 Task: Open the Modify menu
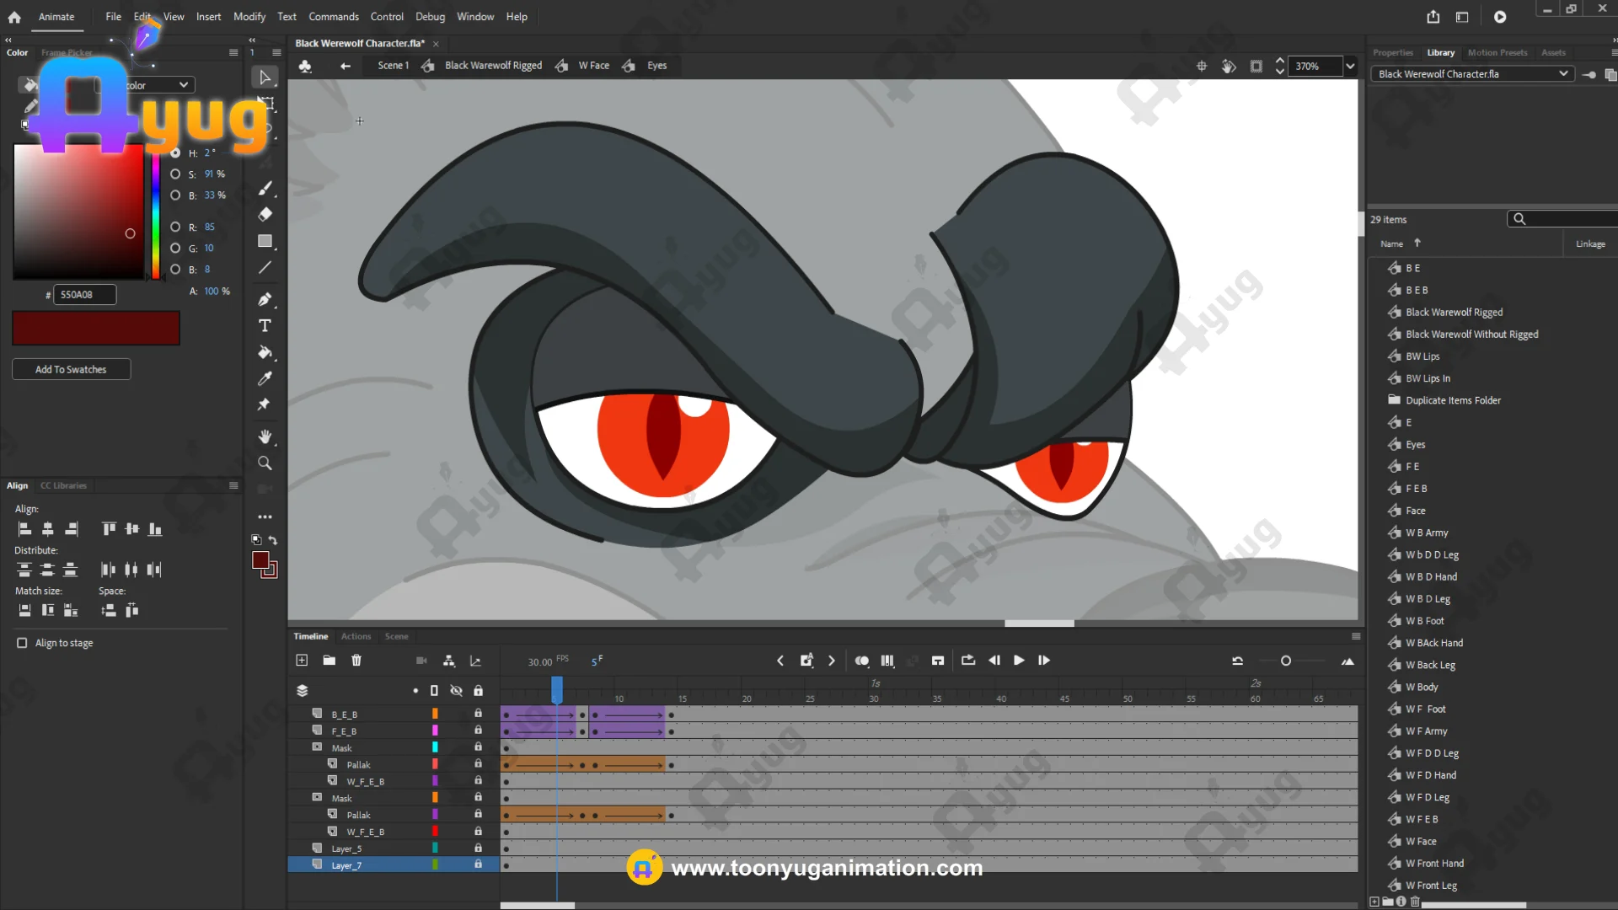(x=249, y=17)
